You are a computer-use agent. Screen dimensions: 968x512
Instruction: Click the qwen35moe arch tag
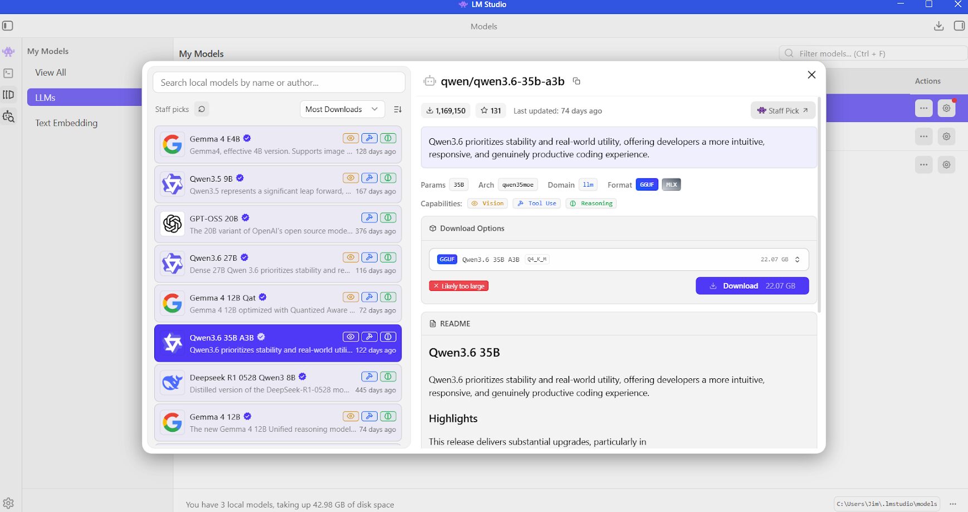[x=518, y=185]
